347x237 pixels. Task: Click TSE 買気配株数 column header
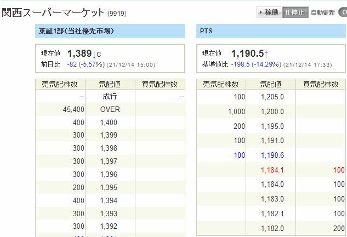(x=160, y=84)
